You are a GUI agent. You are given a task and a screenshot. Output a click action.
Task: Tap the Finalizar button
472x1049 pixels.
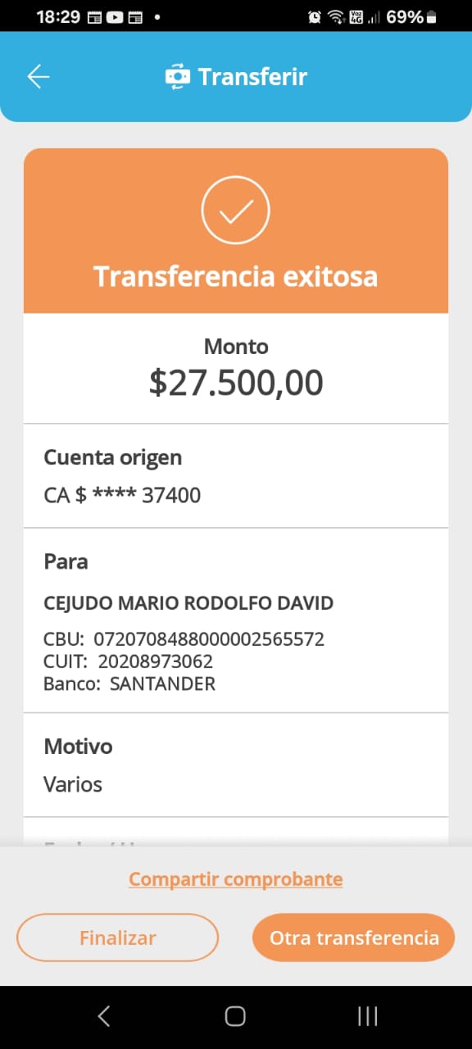pos(118,938)
